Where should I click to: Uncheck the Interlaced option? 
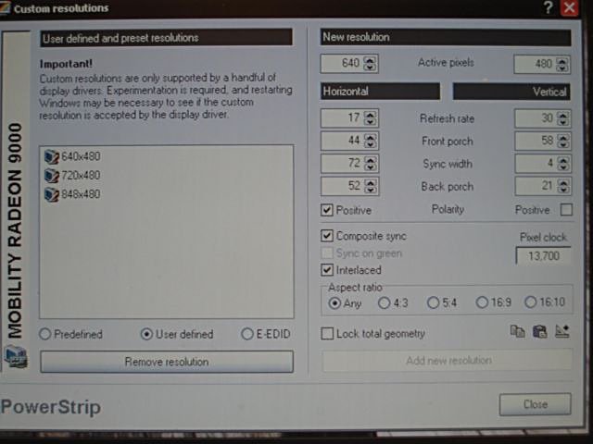(327, 270)
